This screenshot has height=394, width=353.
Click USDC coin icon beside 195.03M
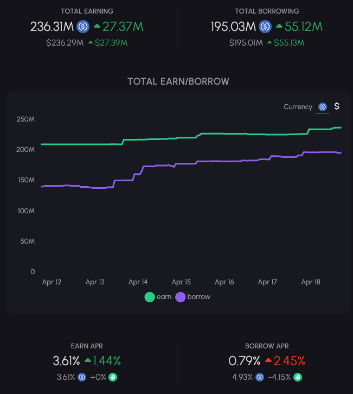pos(265,27)
